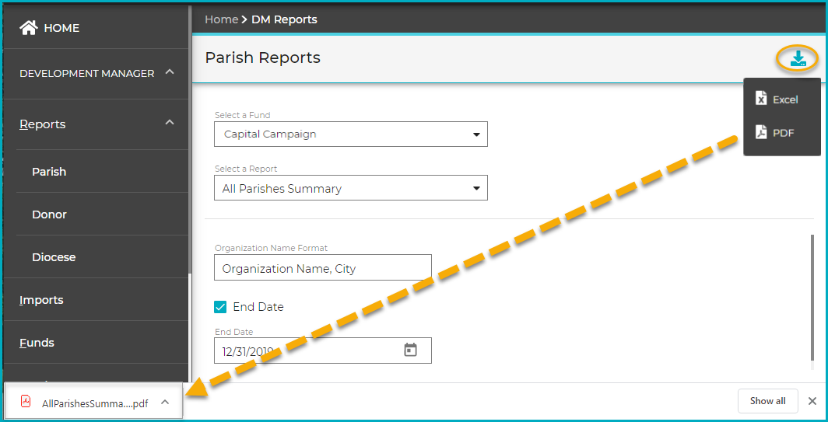Screen dimensions: 828x422
Task: Open the Imports menu item
Action: tap(41, 300)
